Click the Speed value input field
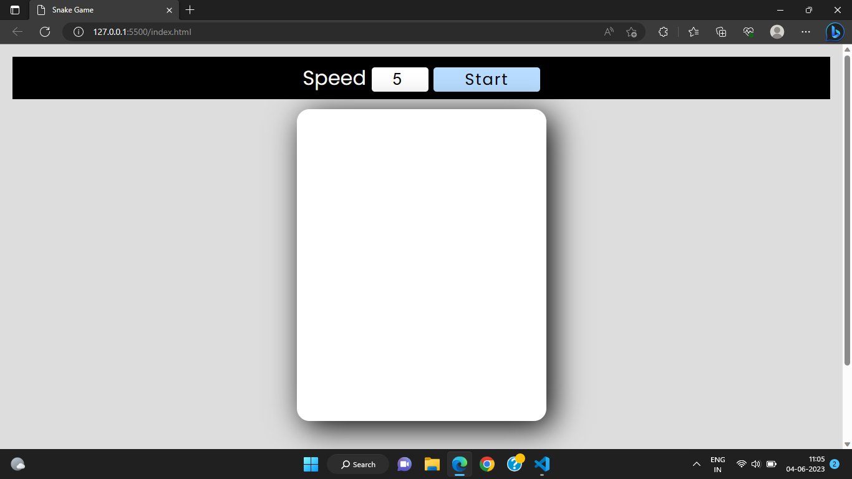 click(400, 79)
